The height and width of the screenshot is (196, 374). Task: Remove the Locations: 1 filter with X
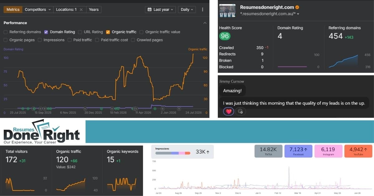pyautogui.click(x=81, y=9)
